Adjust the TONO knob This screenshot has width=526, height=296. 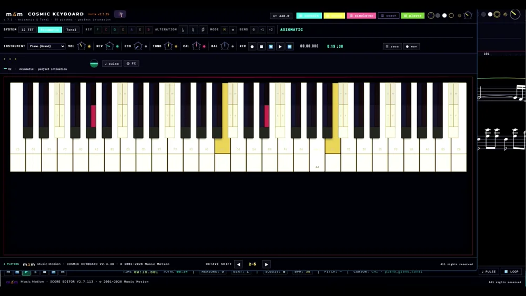click(x=168, y=46)
